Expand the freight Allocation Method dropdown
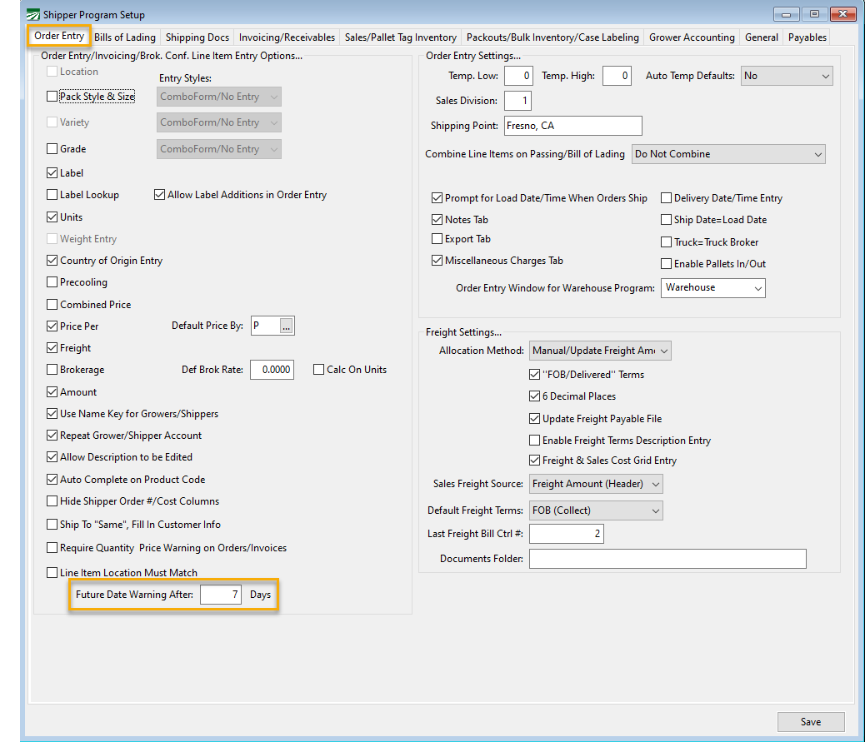Image resolution: width=865 pixels, height=742 pixels. click(600, 351)
